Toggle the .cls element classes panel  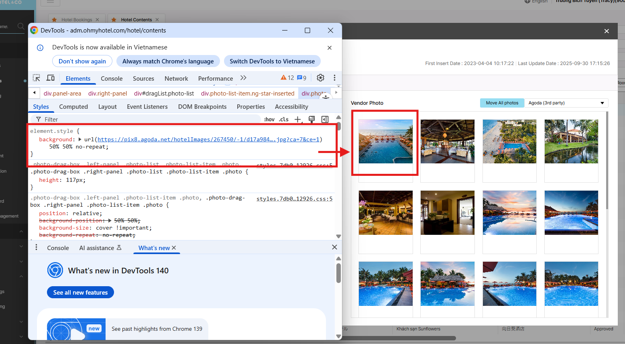point(284,119)
